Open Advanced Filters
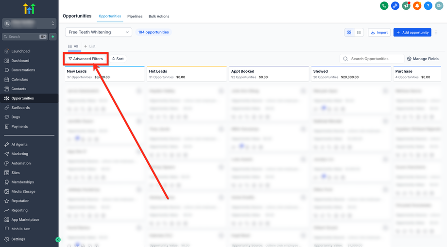The image size is (447, 247). click(86, 59)
